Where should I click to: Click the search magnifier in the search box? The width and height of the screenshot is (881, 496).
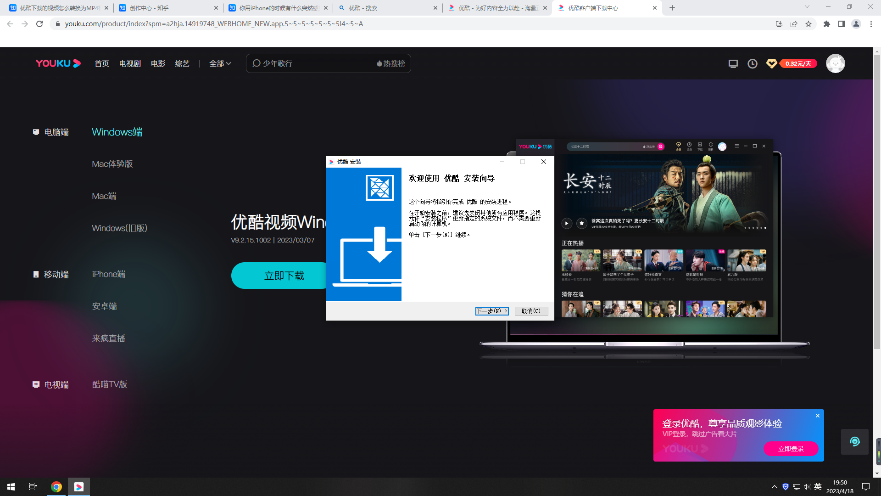pos(256,63)
